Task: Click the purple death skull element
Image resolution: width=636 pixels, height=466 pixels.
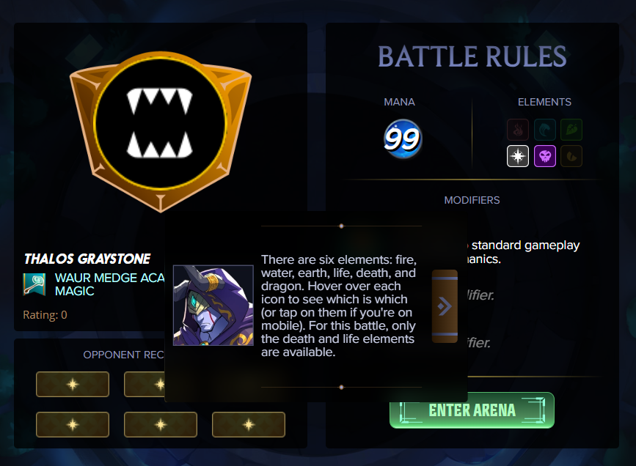Action: coord(545,156)
